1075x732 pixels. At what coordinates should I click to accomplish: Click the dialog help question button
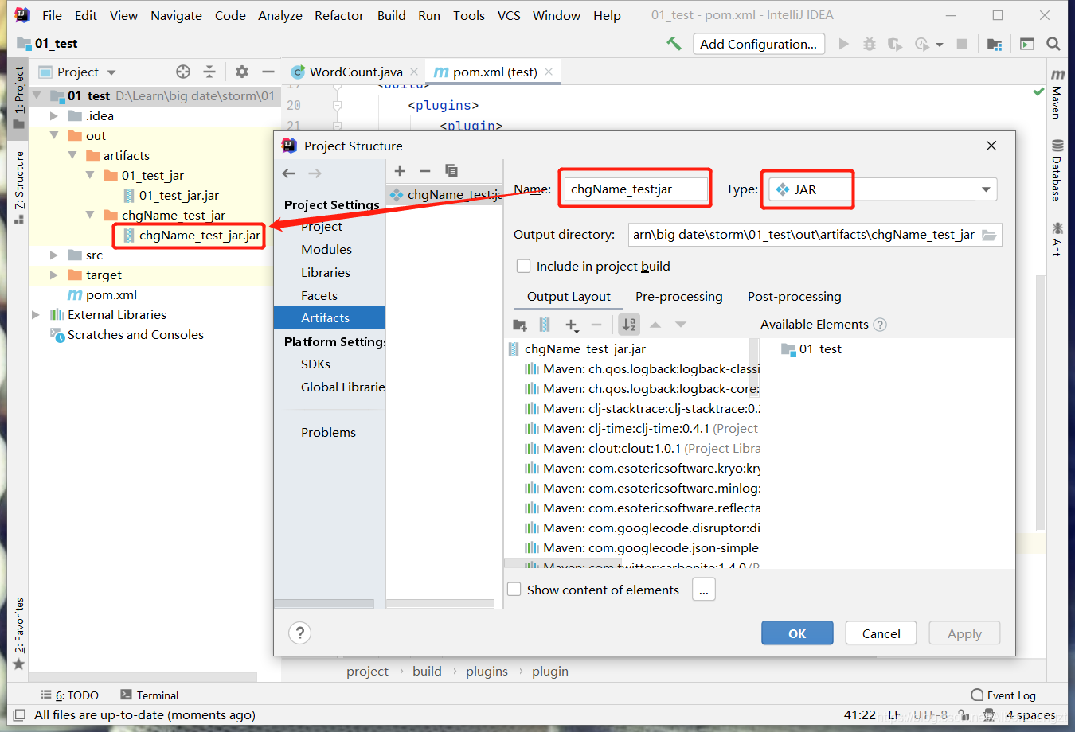click(x=299, y=633)
